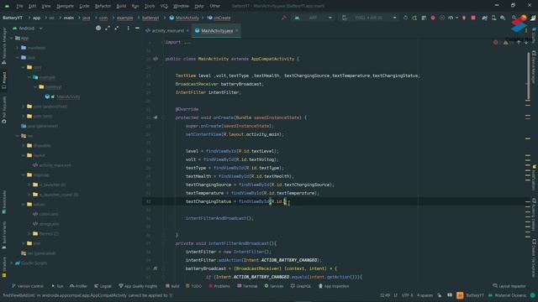Click UTF-8 encoding in status bar

(x=407, y=295)
